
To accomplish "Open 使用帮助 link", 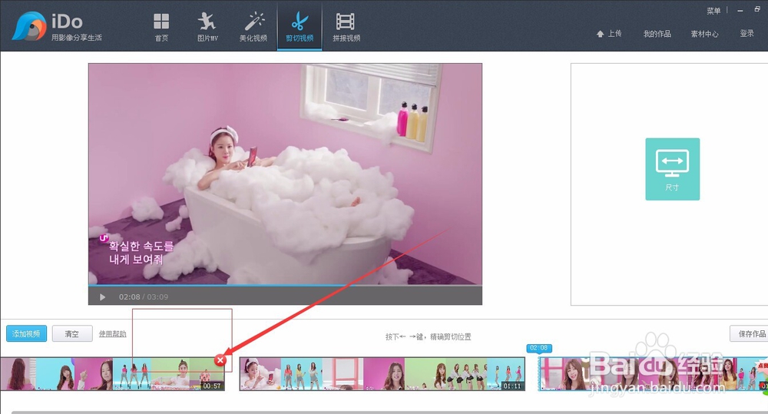I will click(112, 333).
